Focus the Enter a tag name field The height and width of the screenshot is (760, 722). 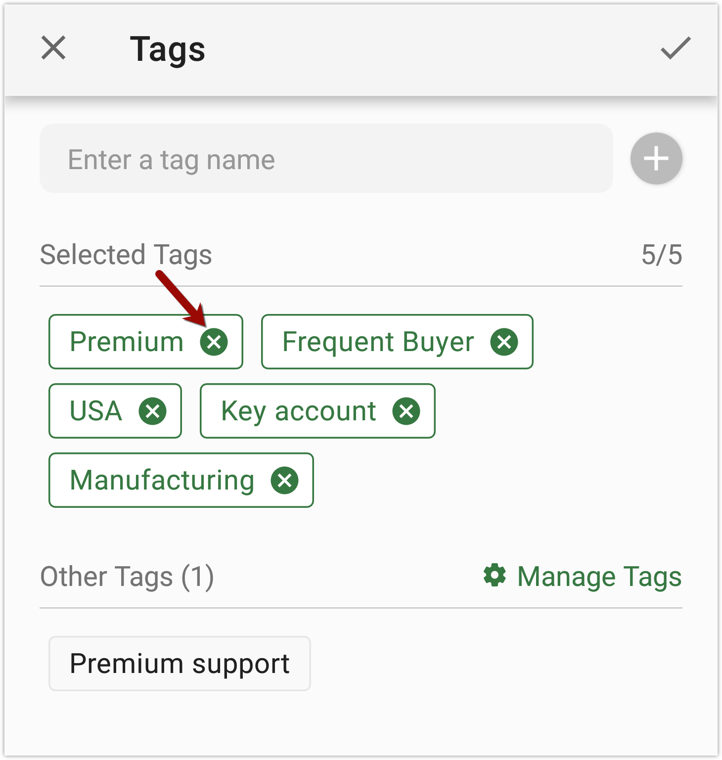pyautogui.click(x=326, y=159)
